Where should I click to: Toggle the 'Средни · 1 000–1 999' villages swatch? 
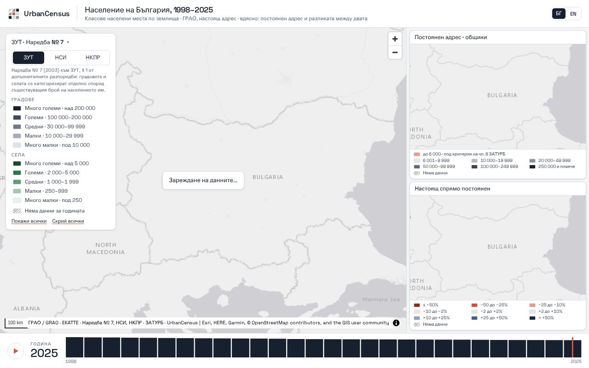pos(17,182)
